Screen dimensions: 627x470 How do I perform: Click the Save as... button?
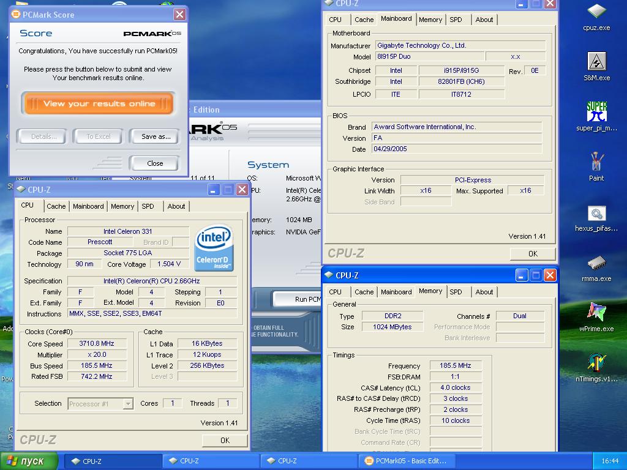click(156, 136)
